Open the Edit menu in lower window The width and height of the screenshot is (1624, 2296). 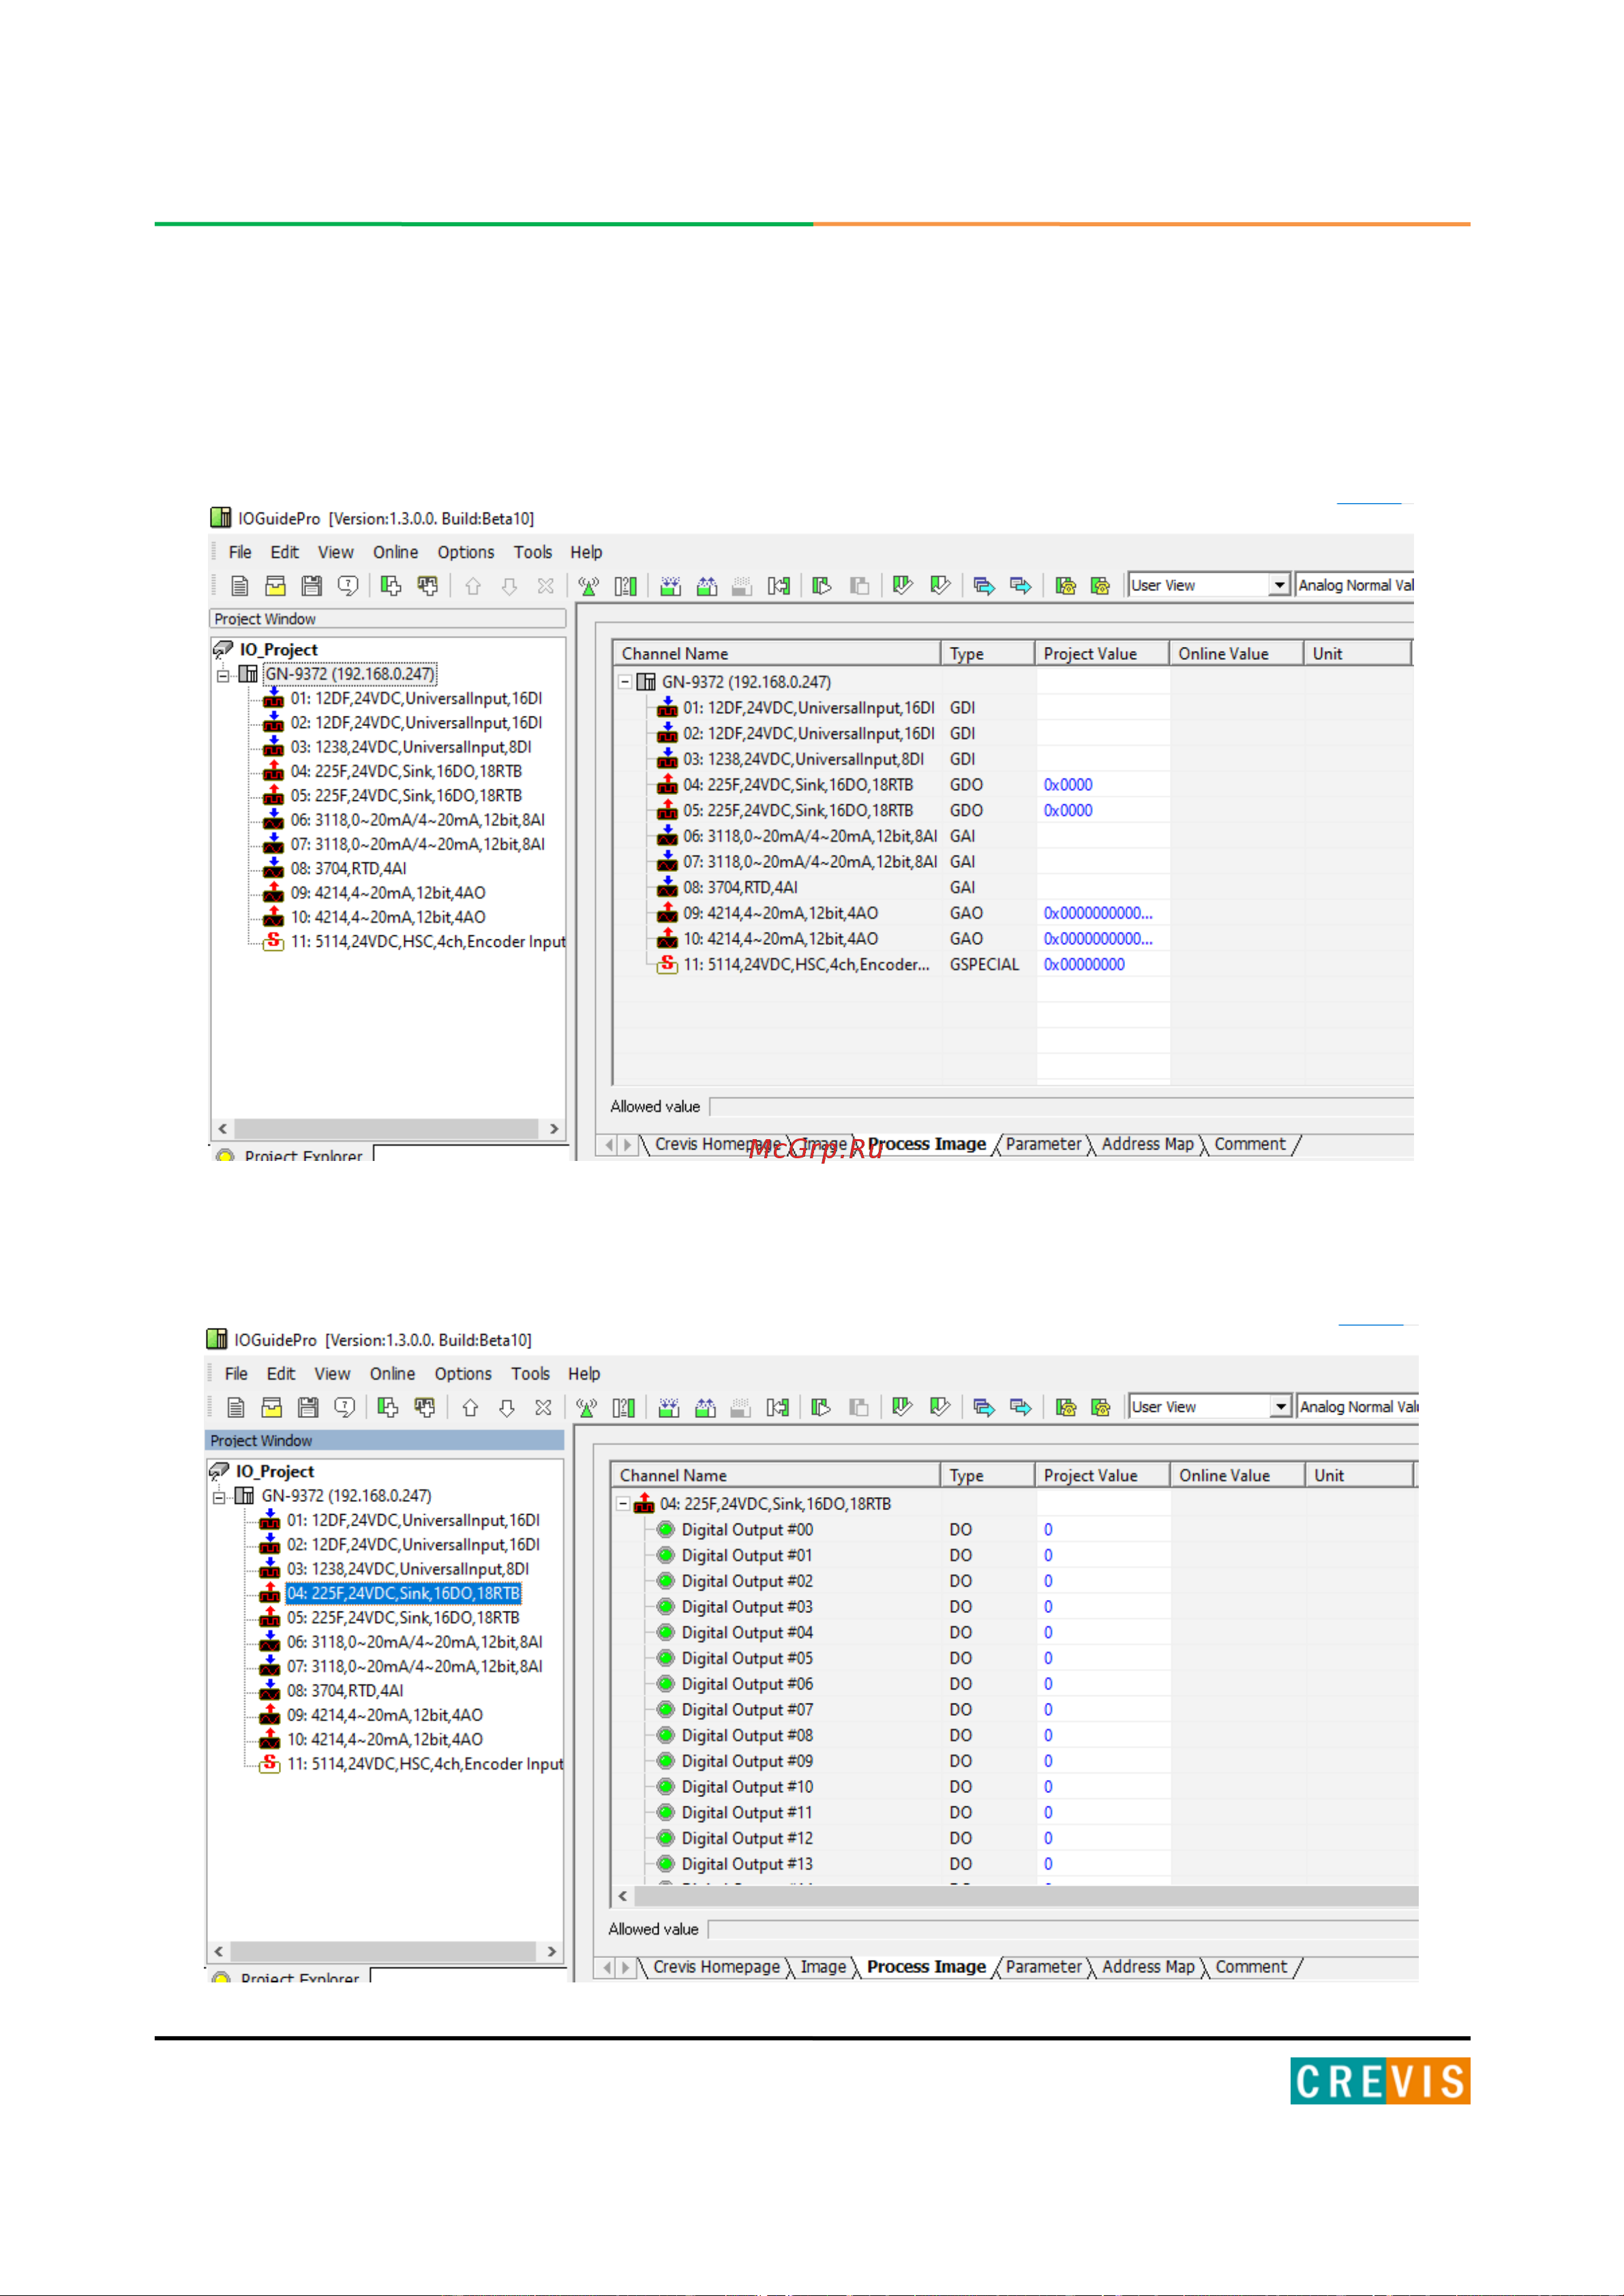point(281,1374)
